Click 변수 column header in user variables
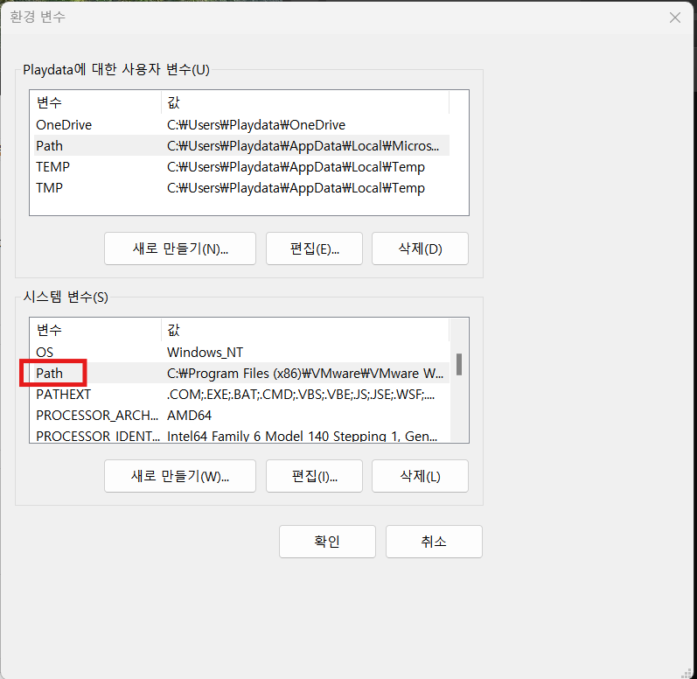This screenshot has width=697, height=679. [x=95, y=102]
